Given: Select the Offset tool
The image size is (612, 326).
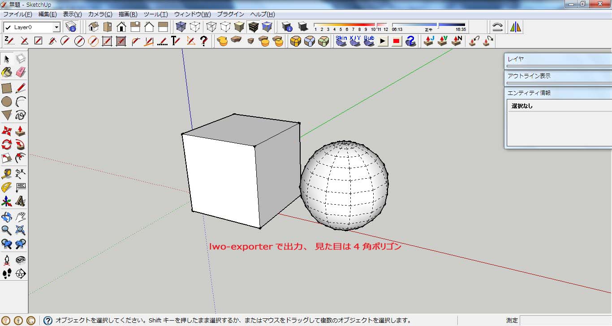Looking at the screenshot, I should (21, 158).
